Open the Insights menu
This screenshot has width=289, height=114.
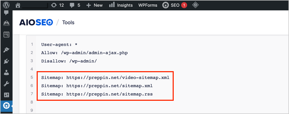point(121,5)
